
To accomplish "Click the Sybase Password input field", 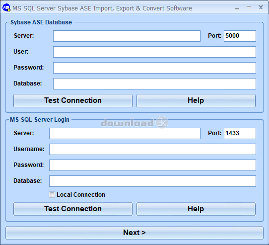I will click(154, 68).
